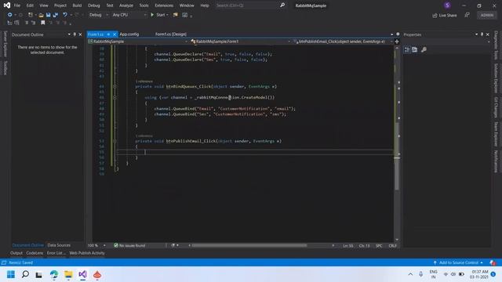
Task: Open the Data Sources tab
Action: coord(59,245)
